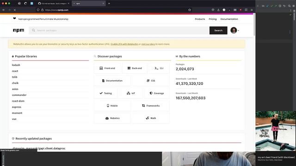Click the song title my ex's best friend
The height and width of the screenshot is (166, 296).
[276, 157]
